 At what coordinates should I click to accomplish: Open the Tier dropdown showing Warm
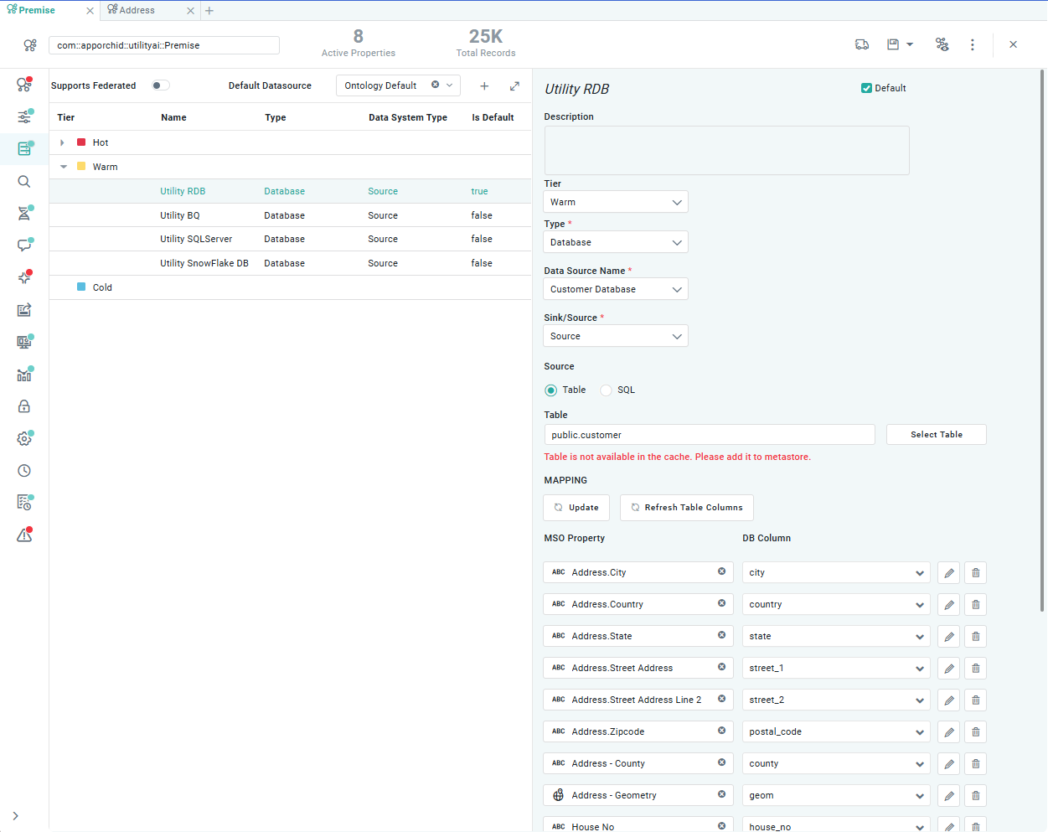(x=616, y=202)
